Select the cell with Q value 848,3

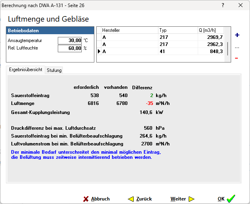(x=211, y=51)
